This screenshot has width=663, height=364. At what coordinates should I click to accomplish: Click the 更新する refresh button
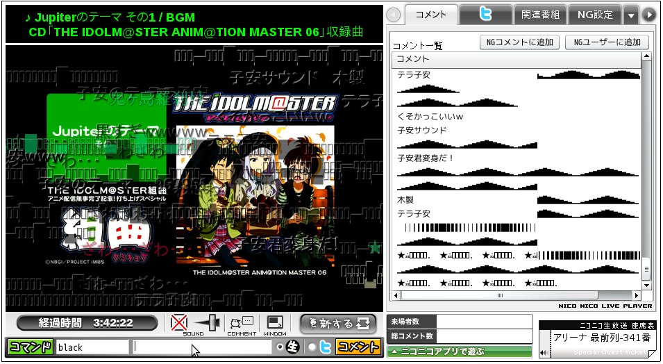point(338,324)
